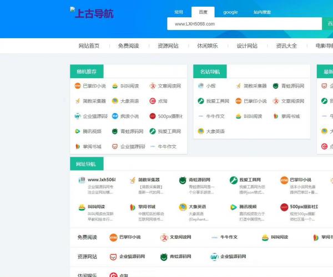Open 设计网站 in the nav bar
This screenshot has width=333, height=277.
(247, 46)
